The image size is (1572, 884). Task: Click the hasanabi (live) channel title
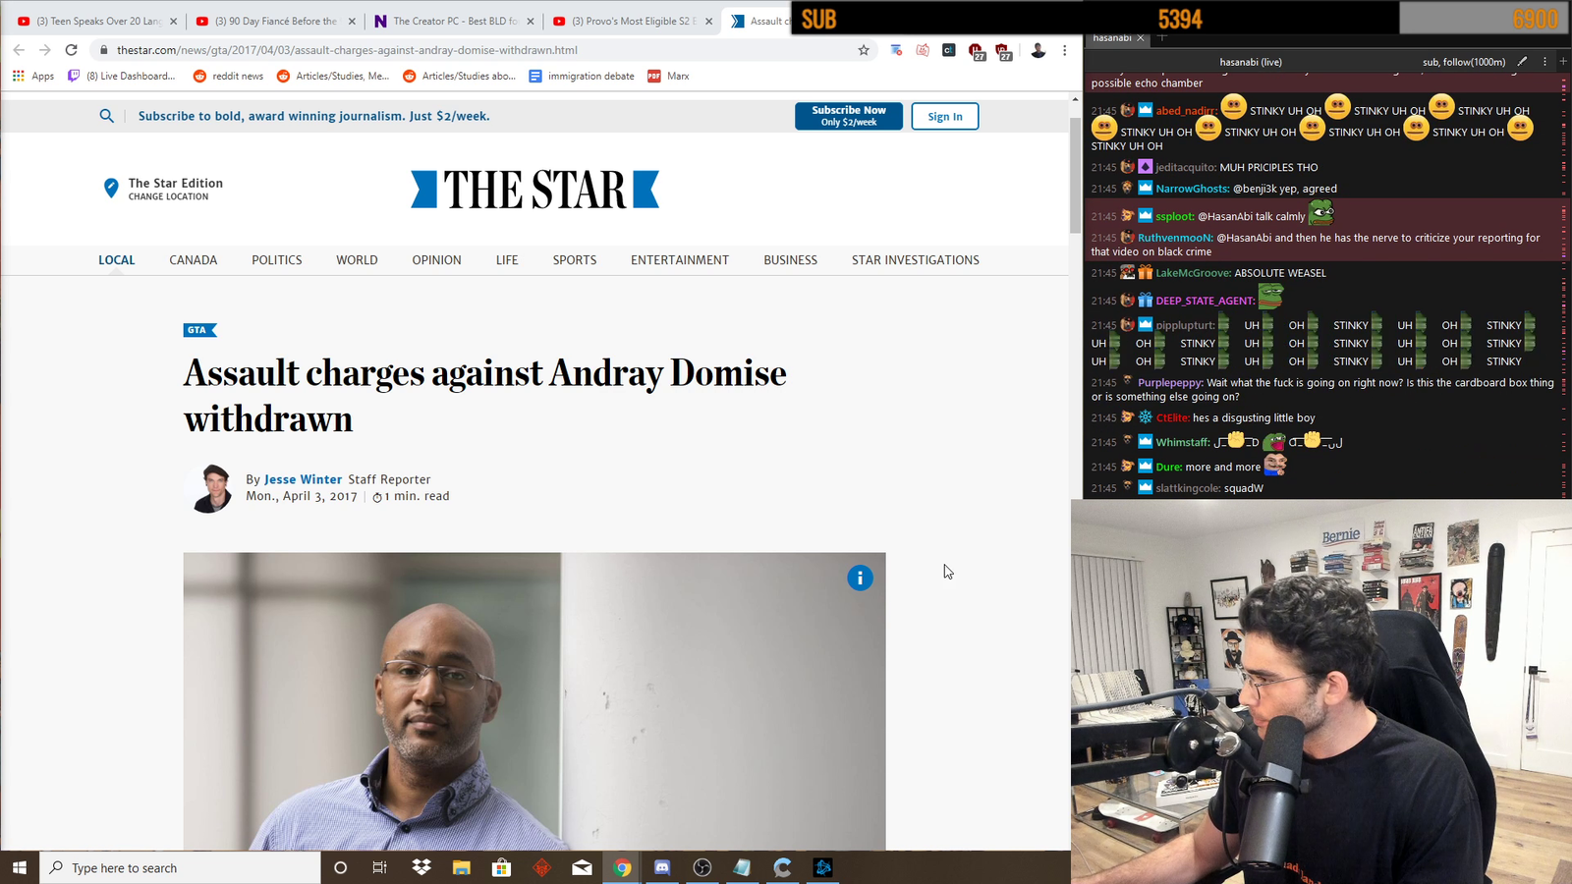[x=1251, y=62]
